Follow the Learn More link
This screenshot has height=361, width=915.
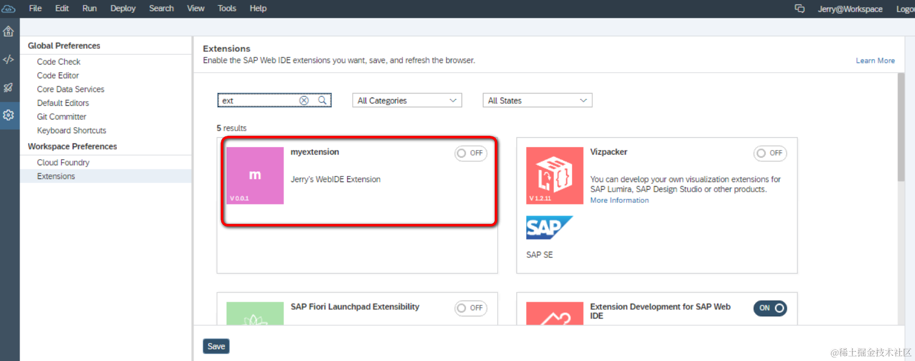point(875,61)
